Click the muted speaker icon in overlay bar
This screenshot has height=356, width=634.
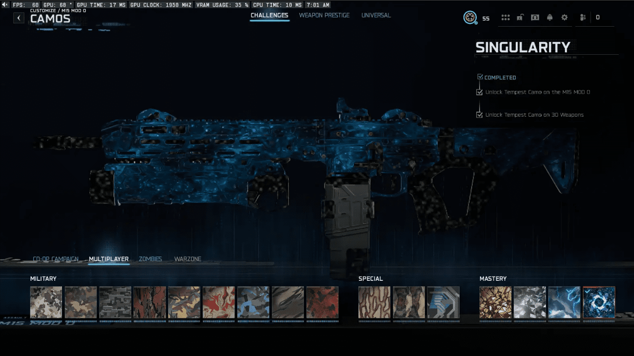click(x=5, y=5)
